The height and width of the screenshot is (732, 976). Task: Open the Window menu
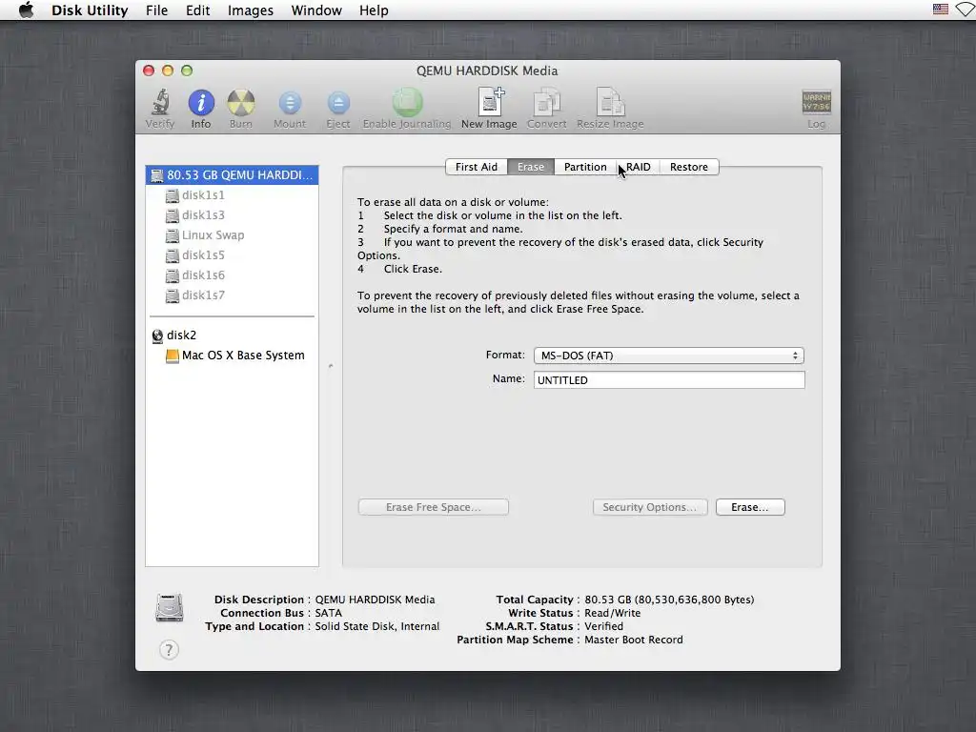coord(316,10)
